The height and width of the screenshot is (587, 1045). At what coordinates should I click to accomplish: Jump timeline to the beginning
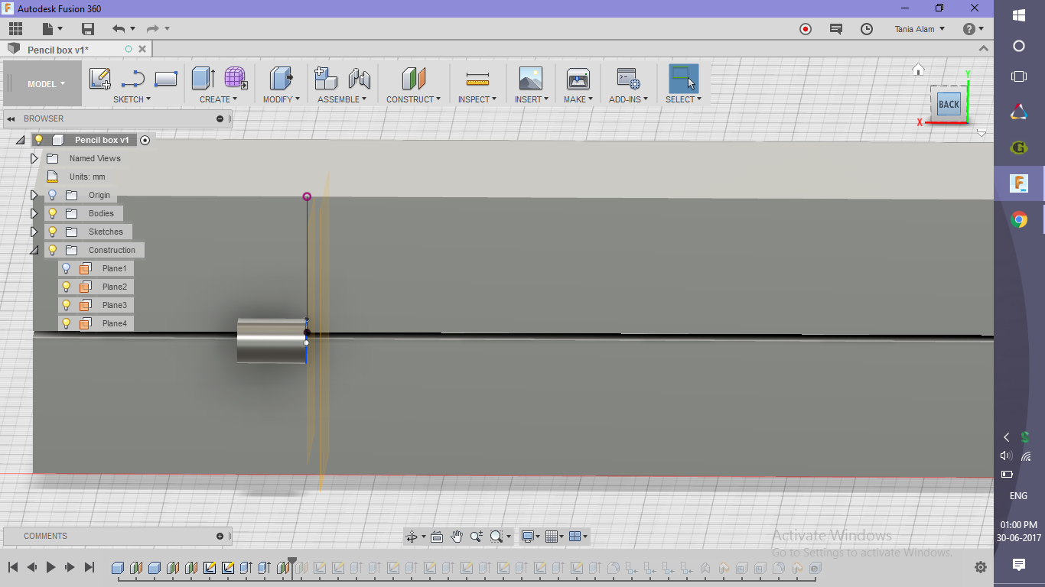pyautogui.click(x=13, y=567)
